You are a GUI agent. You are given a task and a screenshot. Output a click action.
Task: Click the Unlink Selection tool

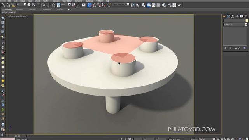(x=8, y=5)
